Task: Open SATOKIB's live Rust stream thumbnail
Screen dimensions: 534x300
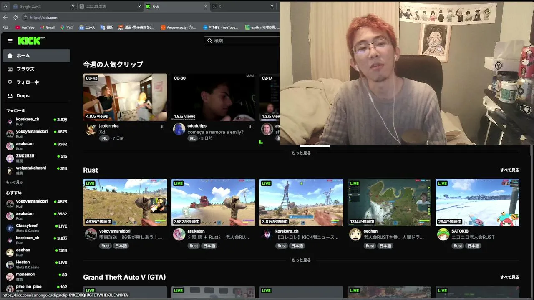Action: point(478,202)
